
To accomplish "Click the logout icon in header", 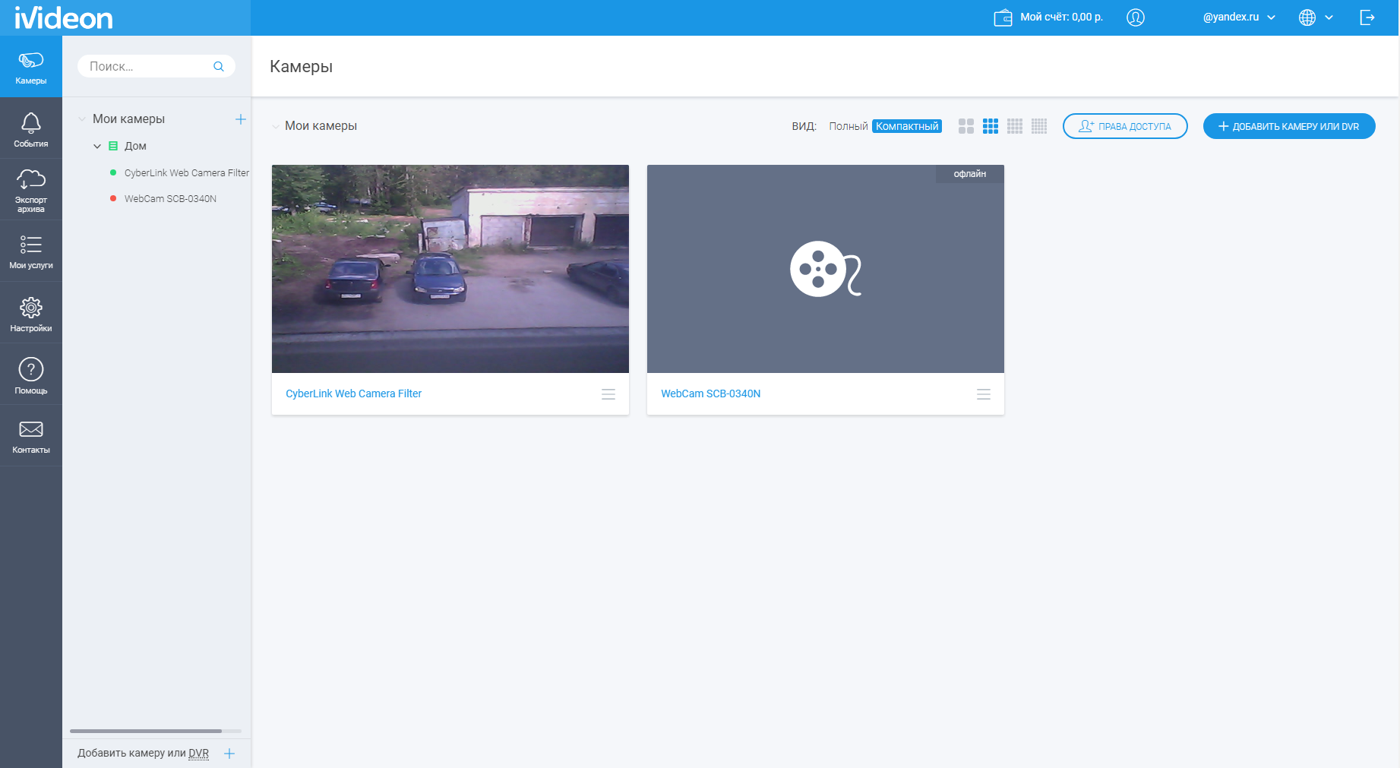I will tap(1367, 17).
